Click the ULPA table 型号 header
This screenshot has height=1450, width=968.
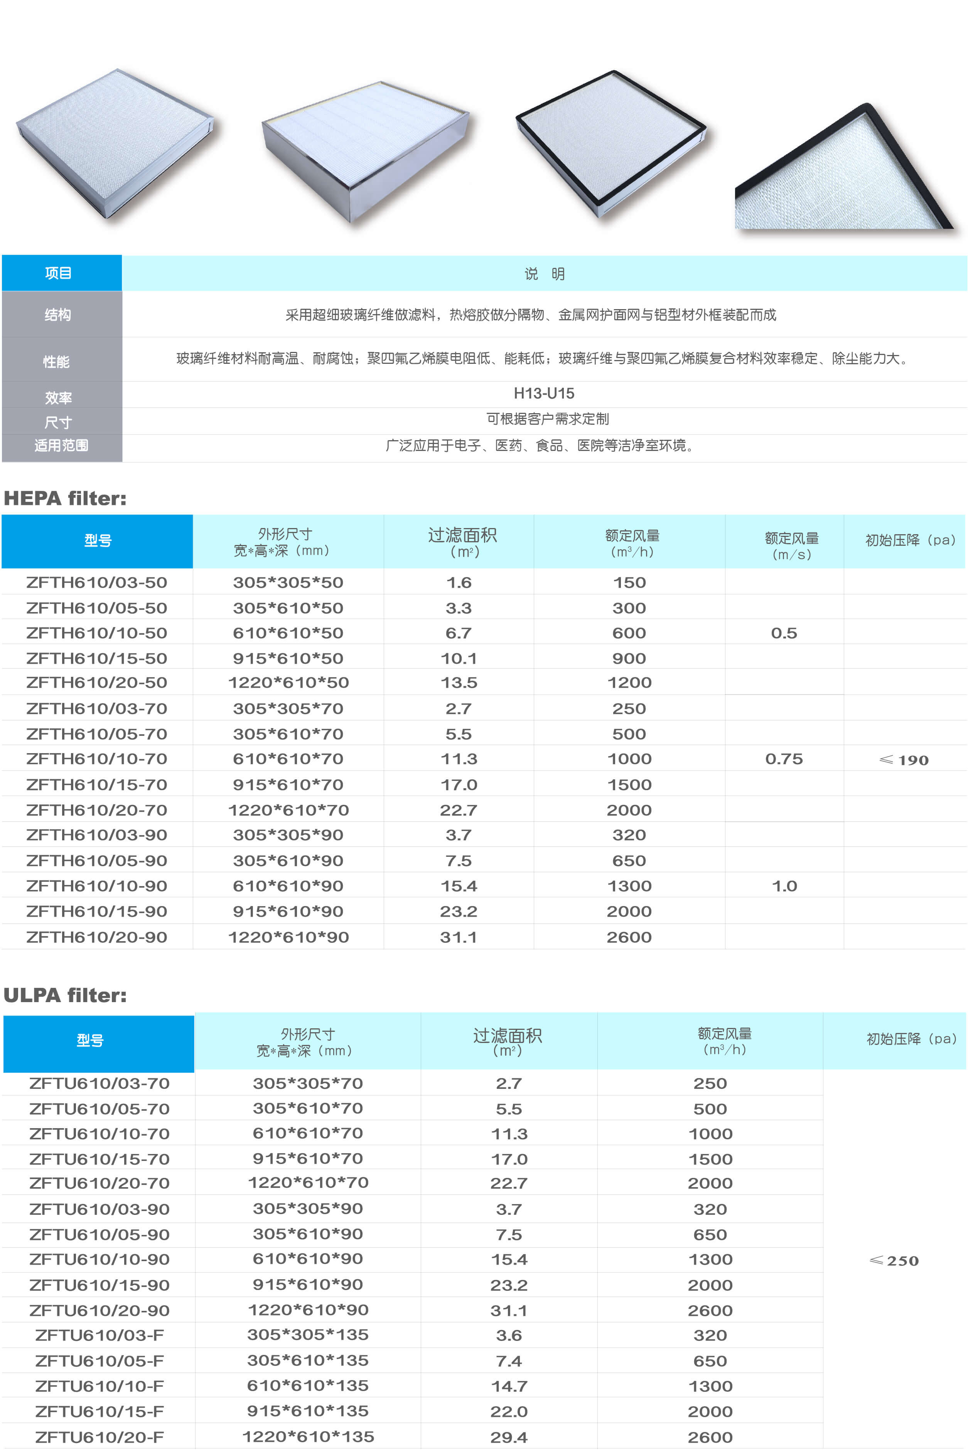click(90, 1040)
